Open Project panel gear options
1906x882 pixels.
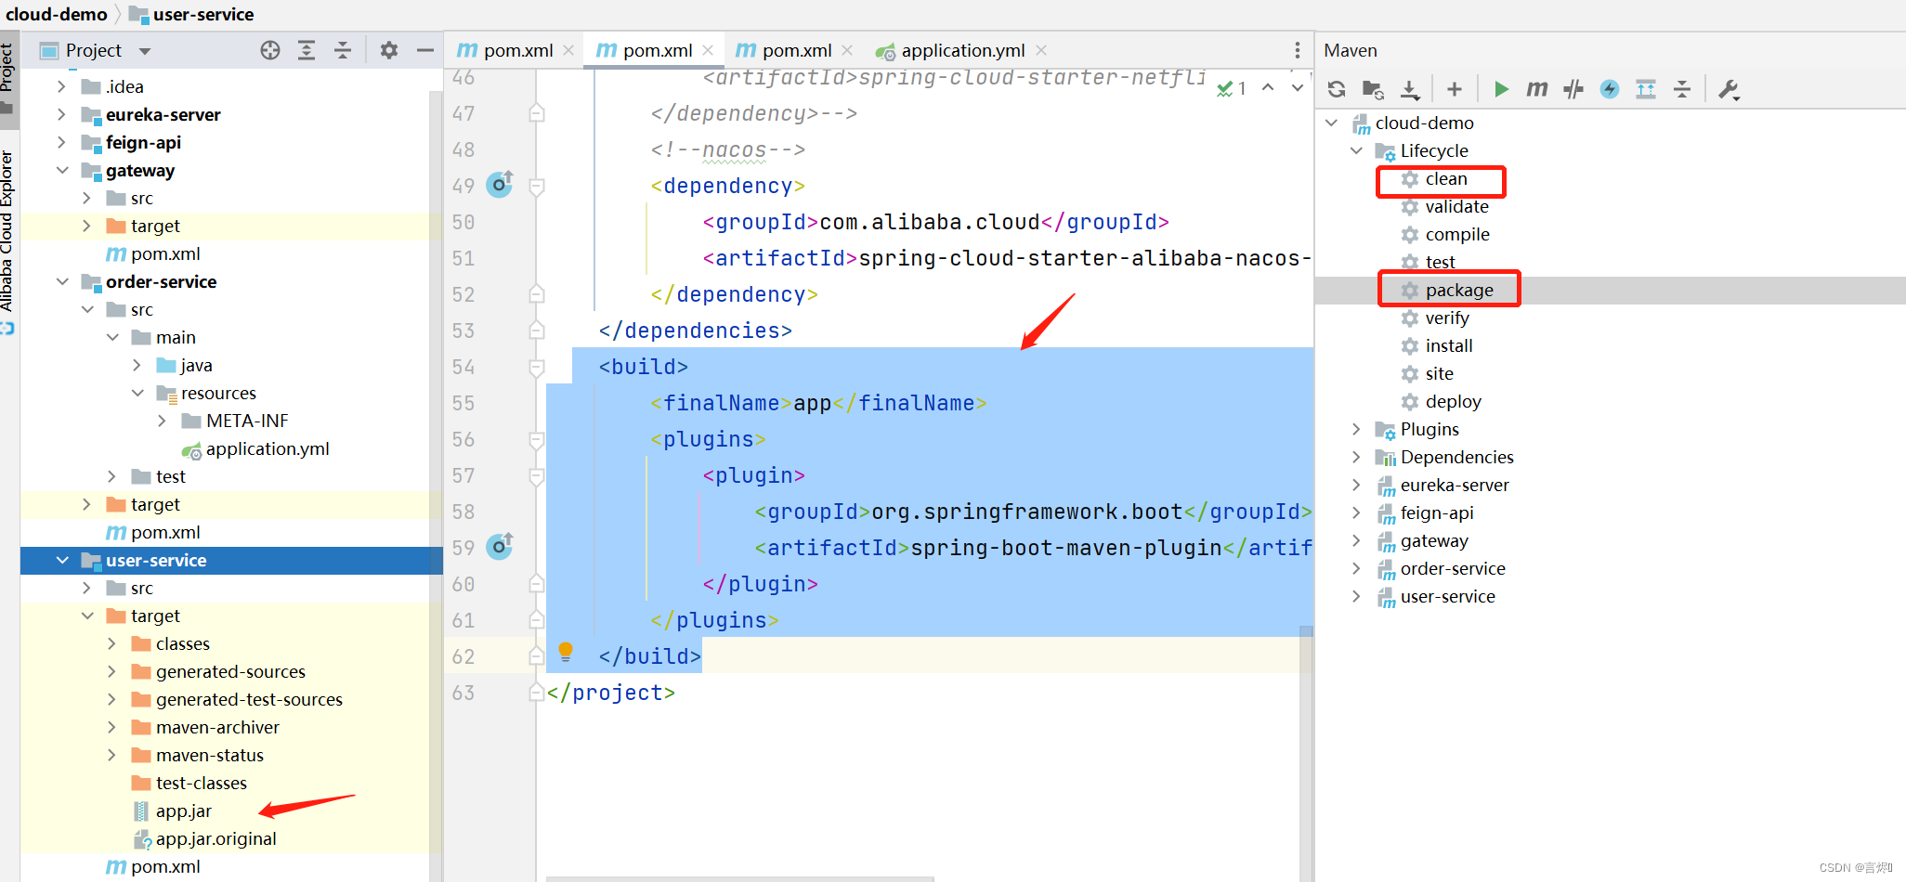click(x=389, y=50)
